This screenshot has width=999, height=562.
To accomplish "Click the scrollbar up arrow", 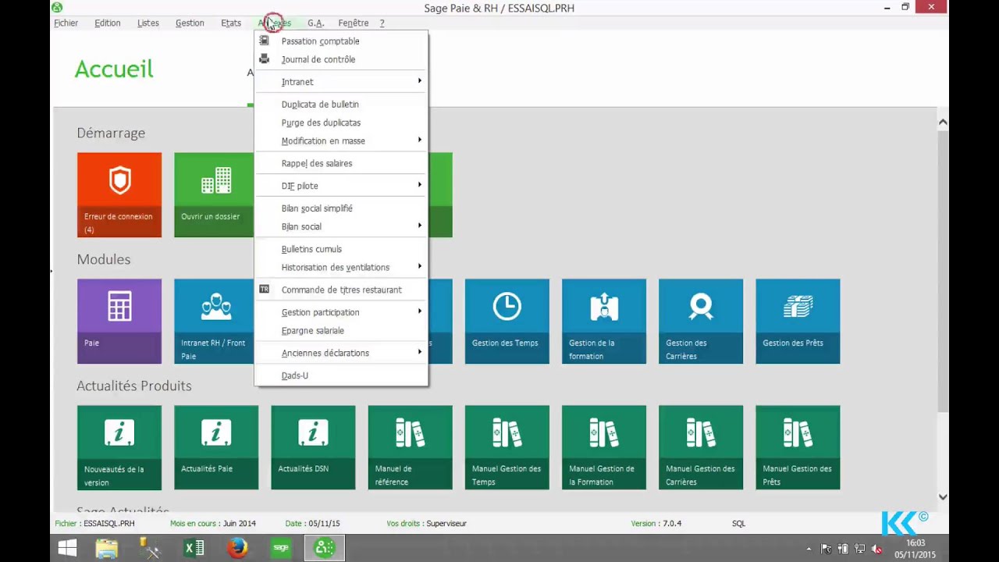I will [x=943, y=122].
